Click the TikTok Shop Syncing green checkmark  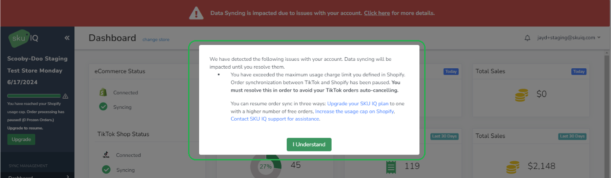[106, 170]
